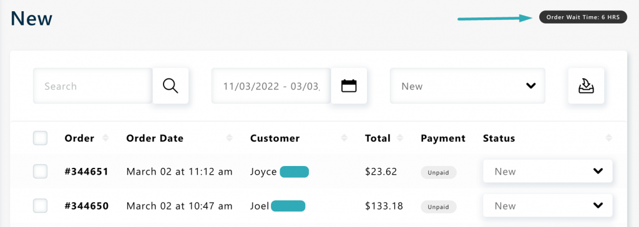Focus the Search input field
The image size is (639, 227).
[x=93, y=86]
